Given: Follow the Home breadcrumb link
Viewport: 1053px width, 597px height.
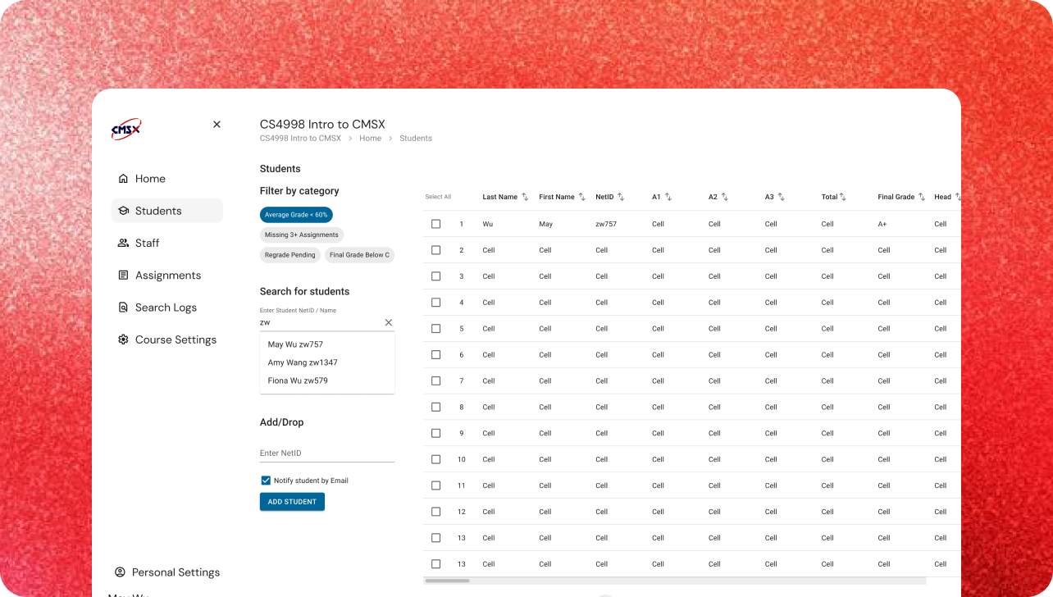Looking at the screenshot, I should 370,139.
